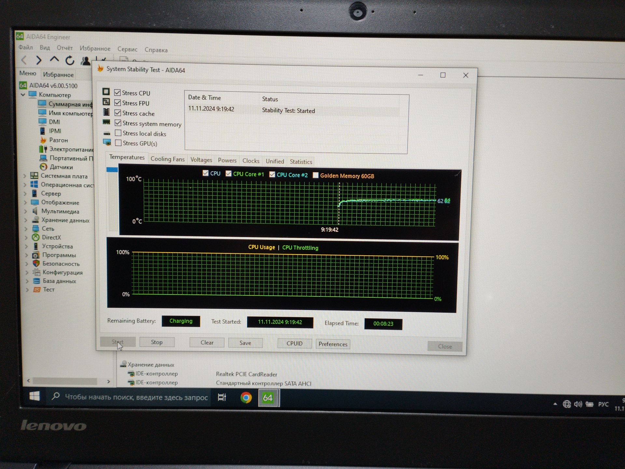Select the Мультимедиа speaker icon
625x469 pixels.
[x=35, y=211]
